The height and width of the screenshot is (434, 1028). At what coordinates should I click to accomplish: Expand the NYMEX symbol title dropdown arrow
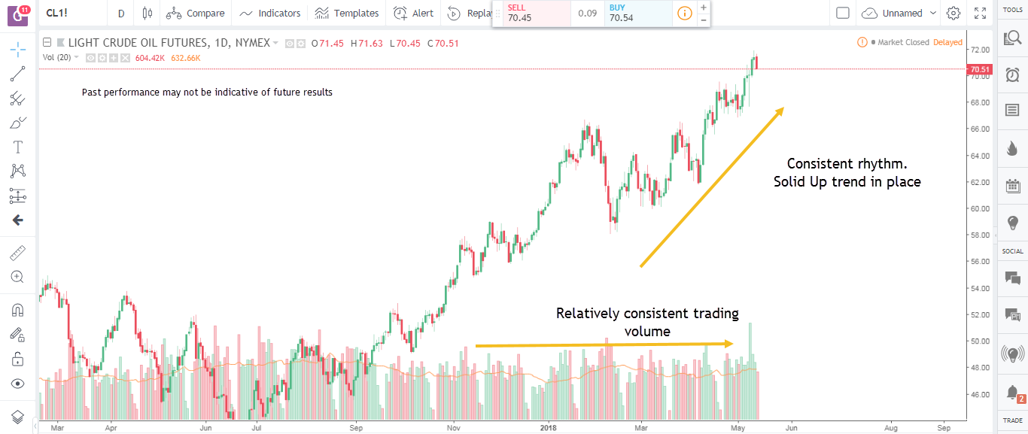click(x=275, y=43)
